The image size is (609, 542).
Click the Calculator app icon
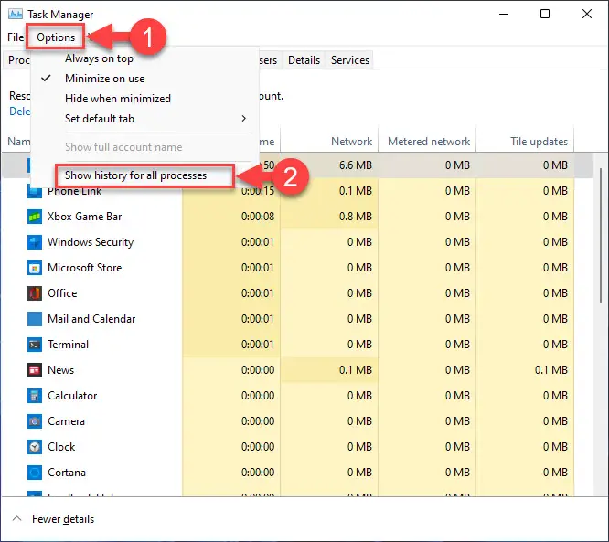coord(34,396)
